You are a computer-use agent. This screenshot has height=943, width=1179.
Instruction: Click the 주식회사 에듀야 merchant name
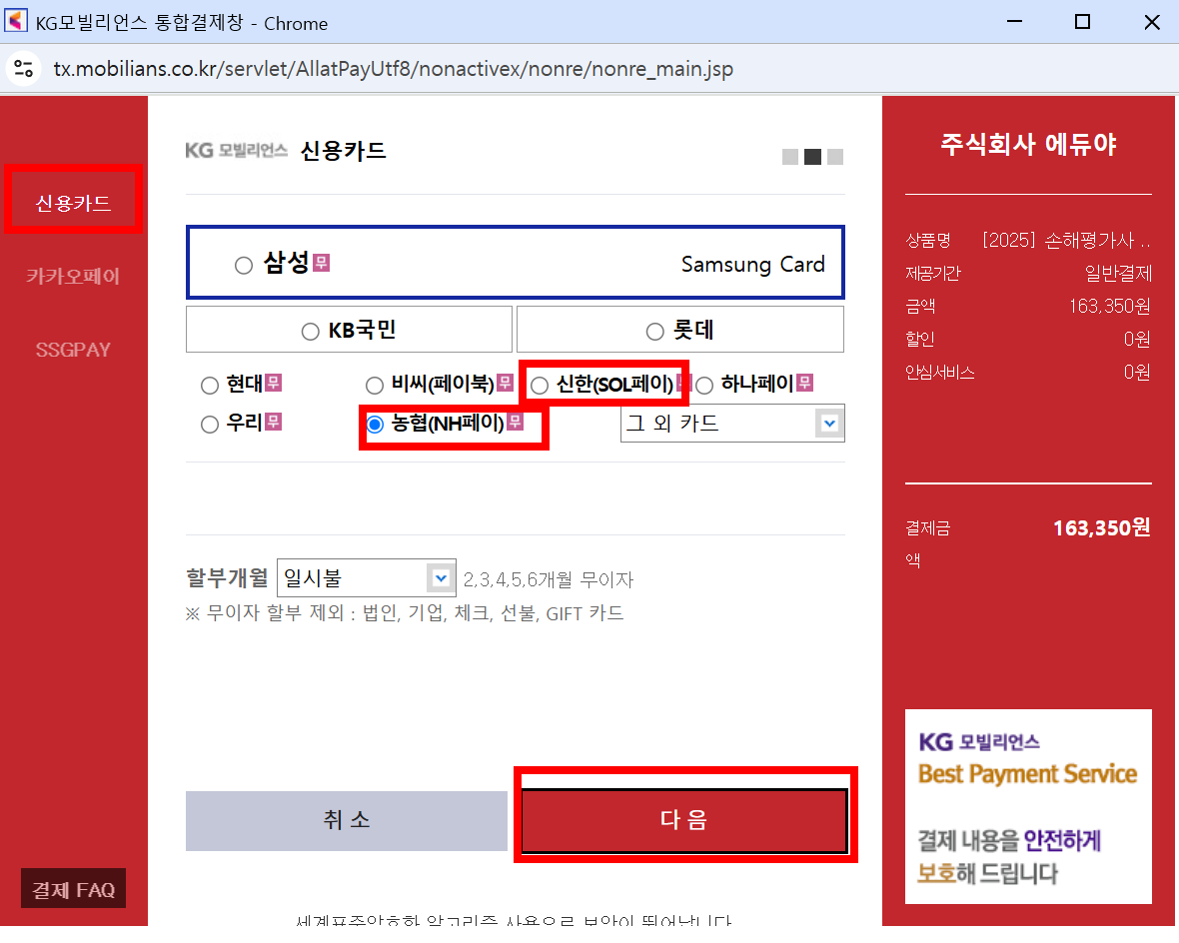click(1028, 144)
